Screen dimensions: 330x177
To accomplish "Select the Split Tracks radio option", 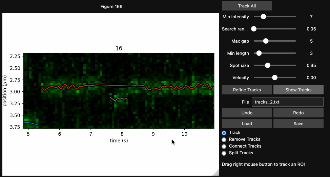I will tap(224, 153).
